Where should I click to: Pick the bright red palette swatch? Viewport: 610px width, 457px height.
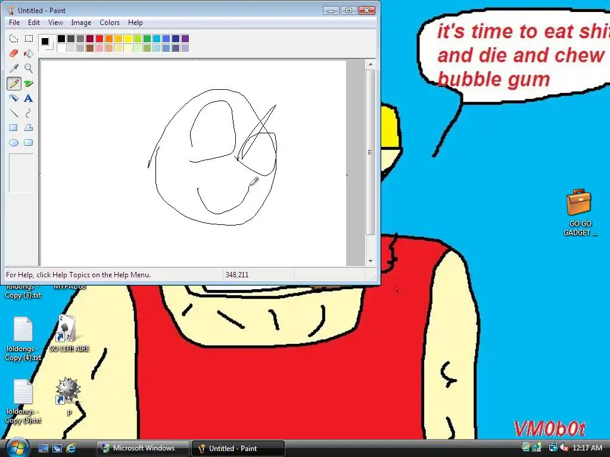99,39
